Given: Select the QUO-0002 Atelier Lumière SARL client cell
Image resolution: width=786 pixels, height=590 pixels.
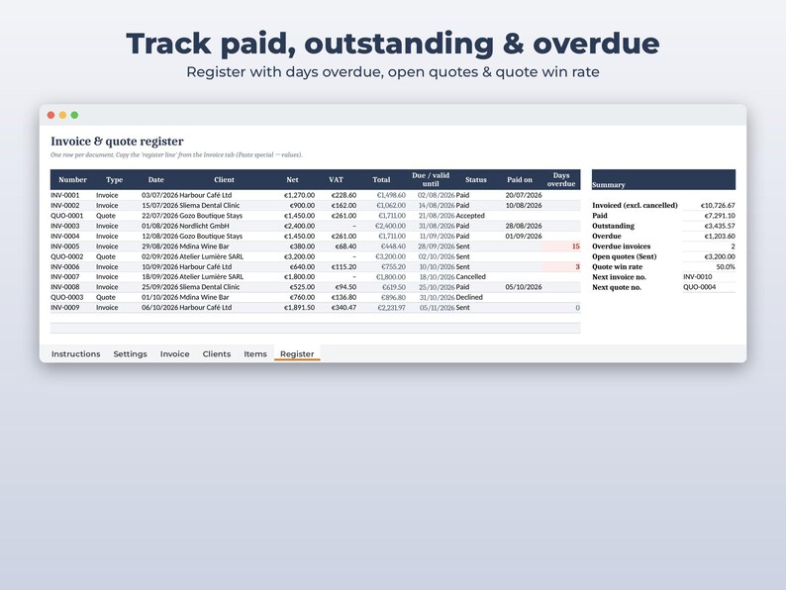Looking at the screenshot, I should [x=212, y=256].
